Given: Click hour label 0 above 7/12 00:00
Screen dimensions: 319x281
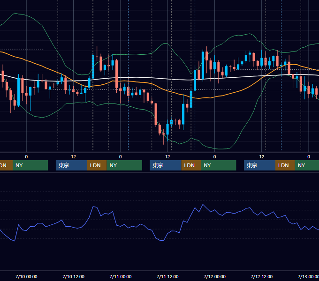Looking at the screenshot, I should coord(215,157).
